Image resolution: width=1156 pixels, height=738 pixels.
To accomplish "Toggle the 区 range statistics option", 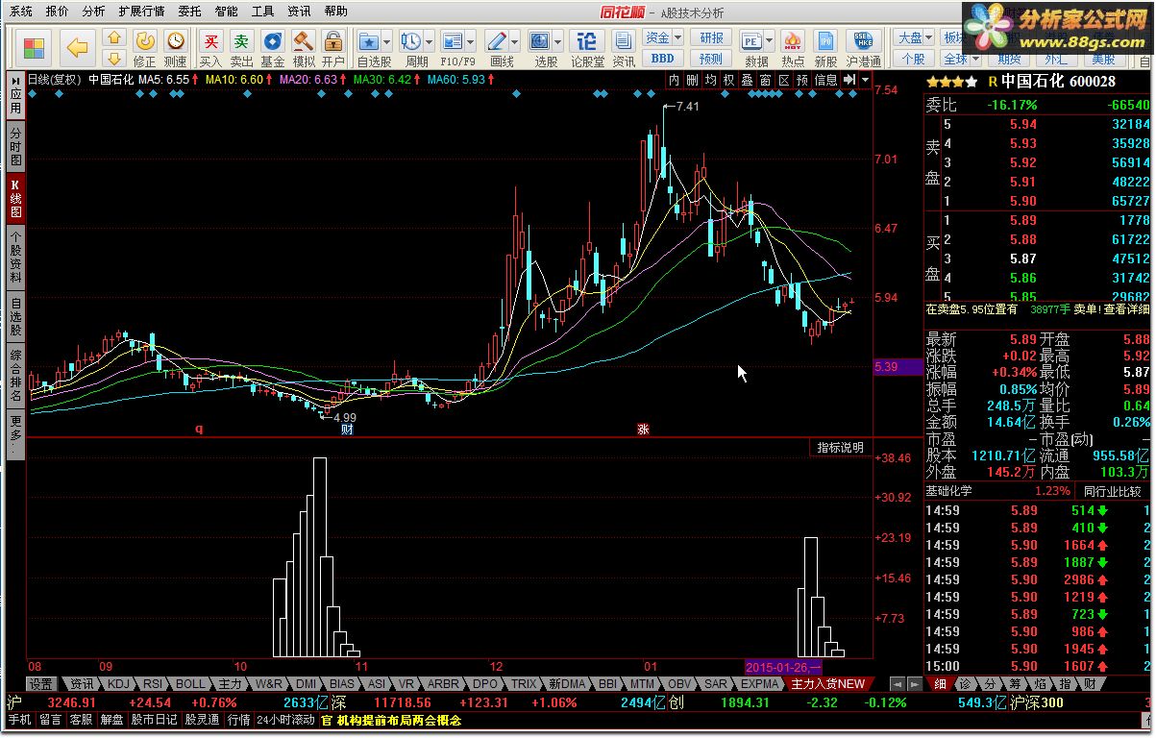I will coord(784,80).
